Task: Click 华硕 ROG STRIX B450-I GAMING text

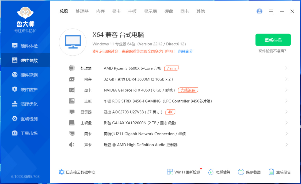Action: point(158,101)
